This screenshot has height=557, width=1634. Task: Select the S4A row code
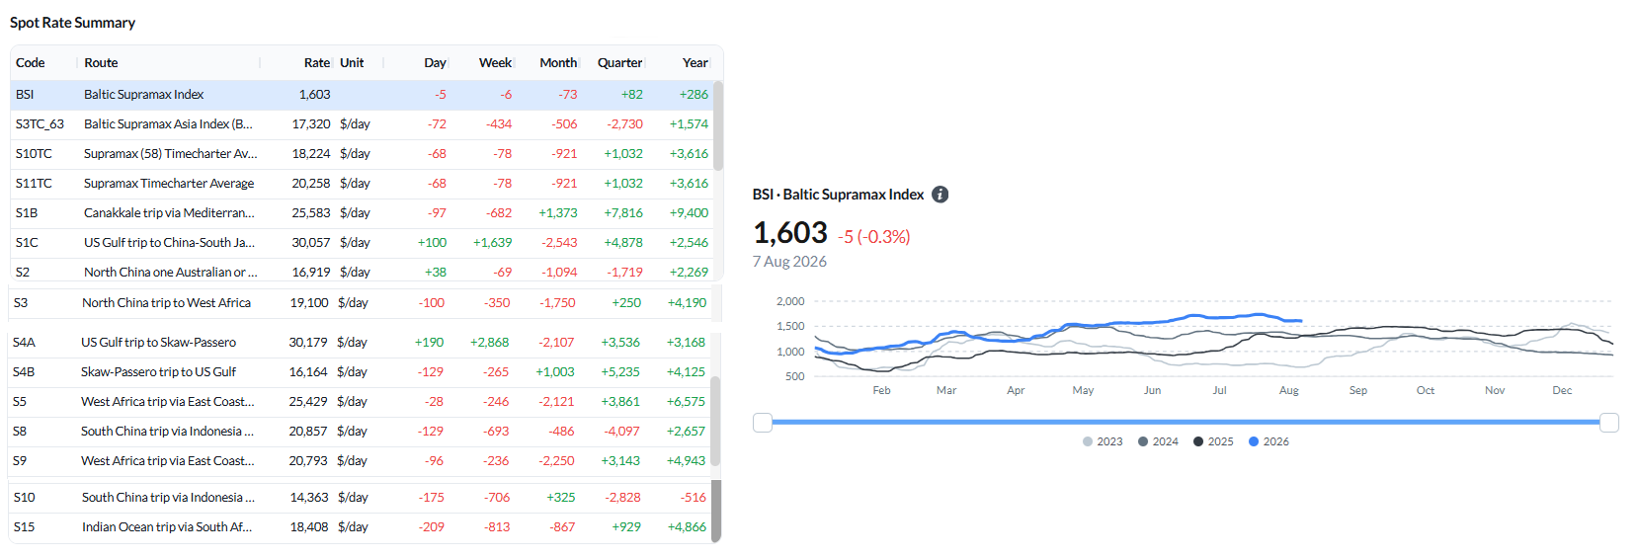(x=24, y=343)
